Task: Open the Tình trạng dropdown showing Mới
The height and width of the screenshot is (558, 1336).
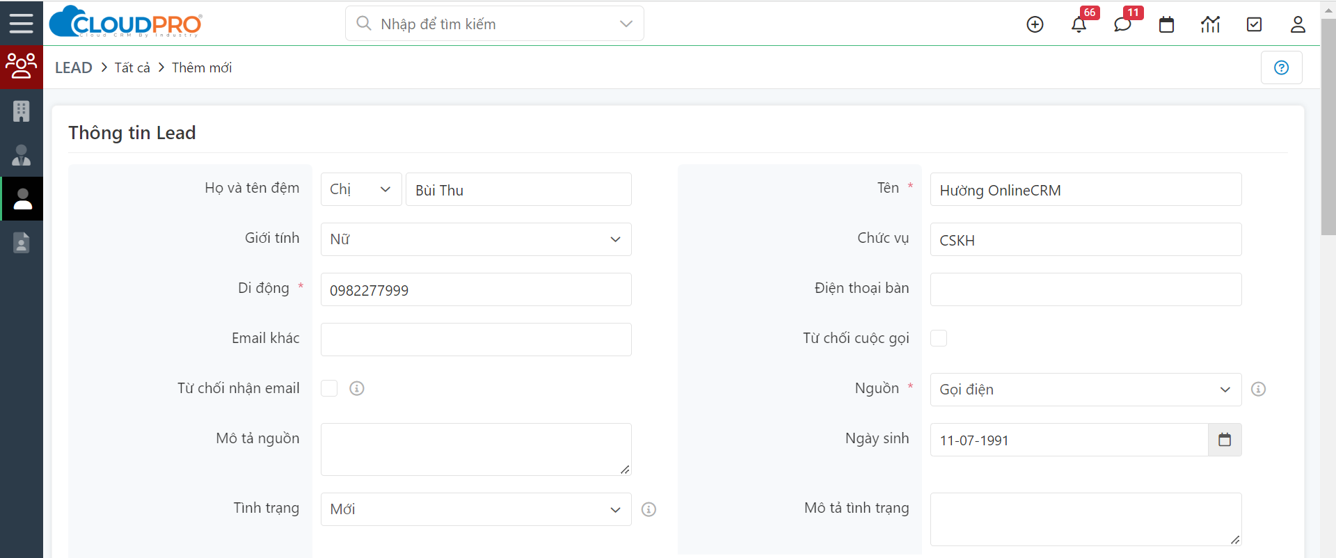Action: pyautogui.click(x=476, y=509)
